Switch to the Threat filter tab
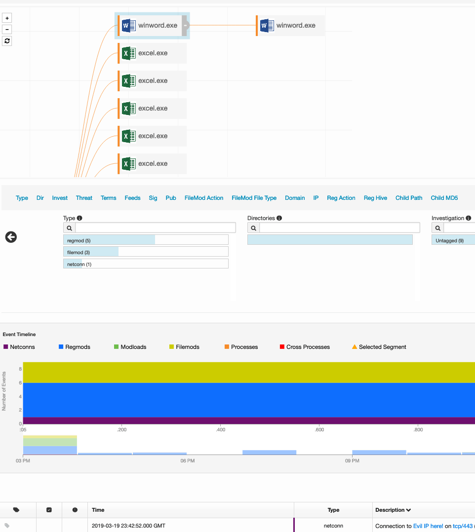The width and height of the screenshot is (475, 532). pyautogui.click(x=84, y=198)
